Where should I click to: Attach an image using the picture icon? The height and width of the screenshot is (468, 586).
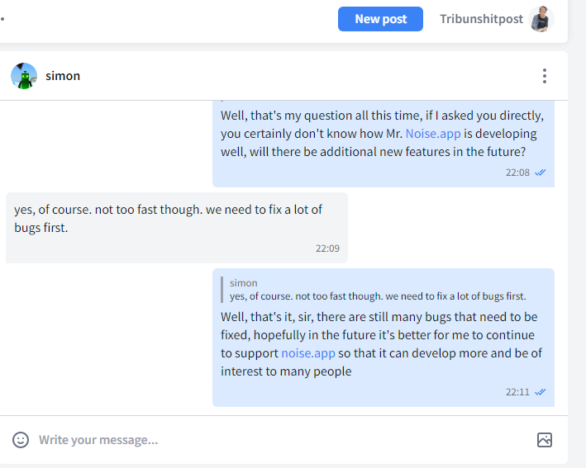545,440
